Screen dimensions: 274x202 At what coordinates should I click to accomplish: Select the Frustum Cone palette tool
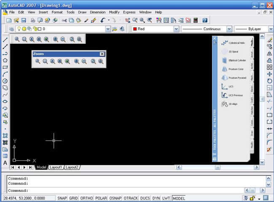(232, 69)
